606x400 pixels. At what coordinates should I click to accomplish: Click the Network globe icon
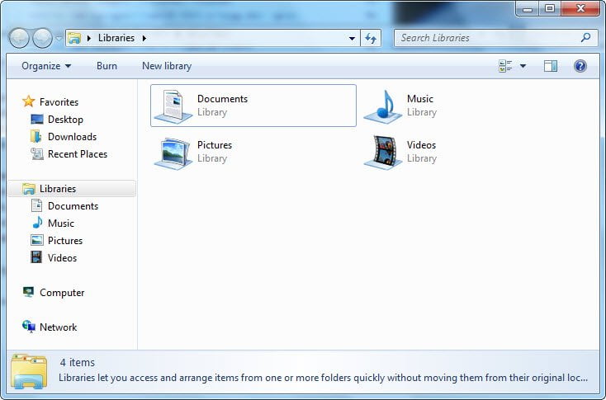(29, 327)
